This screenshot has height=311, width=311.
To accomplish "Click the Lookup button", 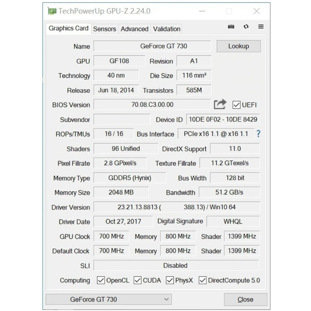I will coord(239,46).
